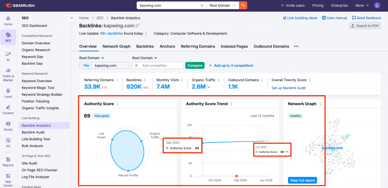Click the Add competitor input field

(158, 65)
